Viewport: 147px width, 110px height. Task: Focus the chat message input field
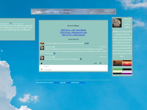(73, 70)
